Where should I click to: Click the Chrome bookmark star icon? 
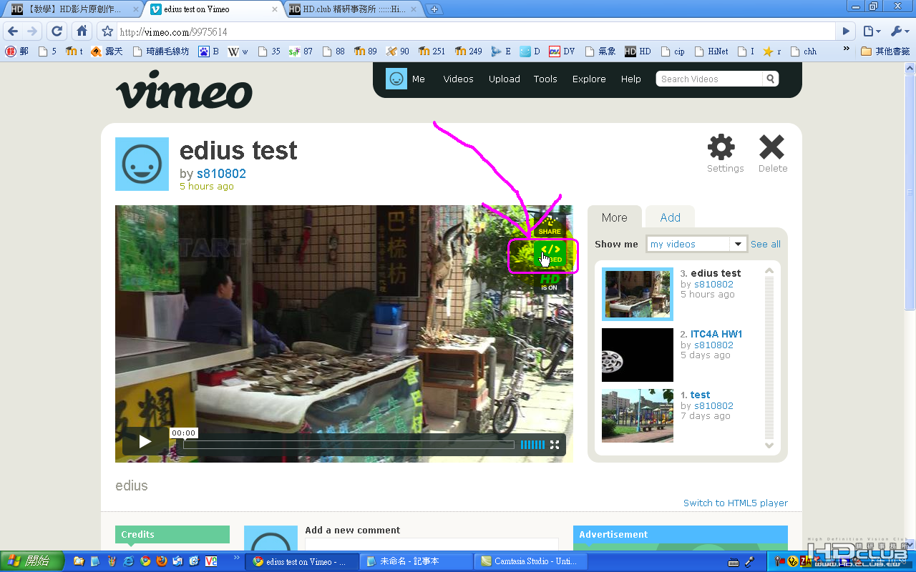coord(107,31)
